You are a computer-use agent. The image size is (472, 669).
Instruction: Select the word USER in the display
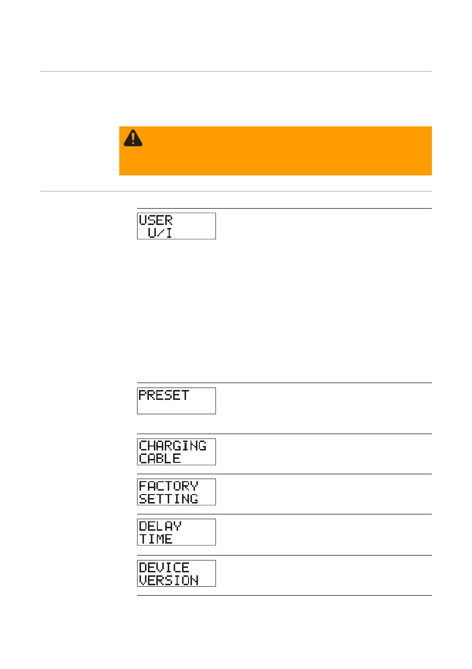[156, 220]
